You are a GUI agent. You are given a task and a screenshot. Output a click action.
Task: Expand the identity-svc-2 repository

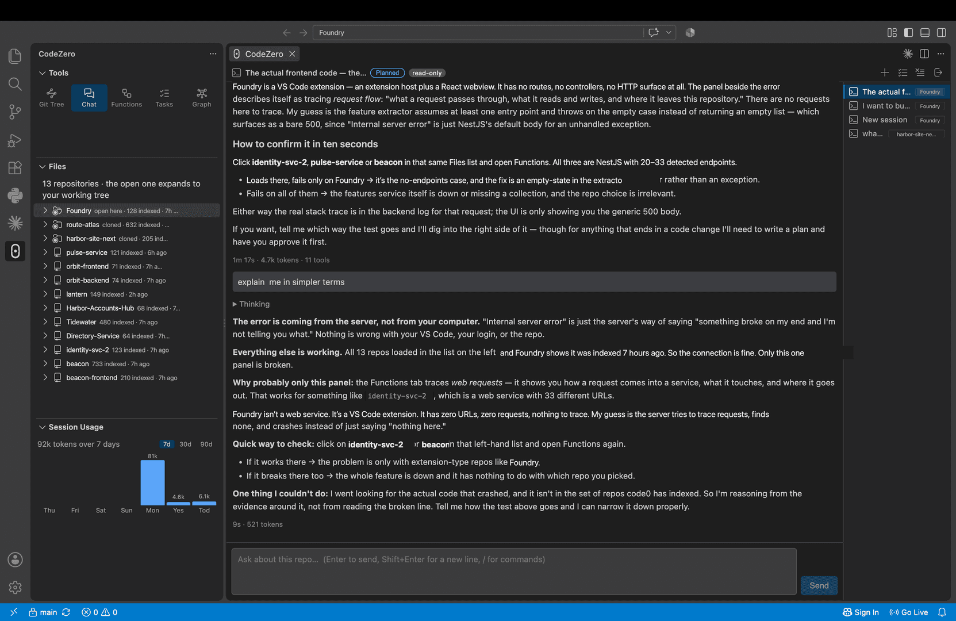(x=45, y=350)
